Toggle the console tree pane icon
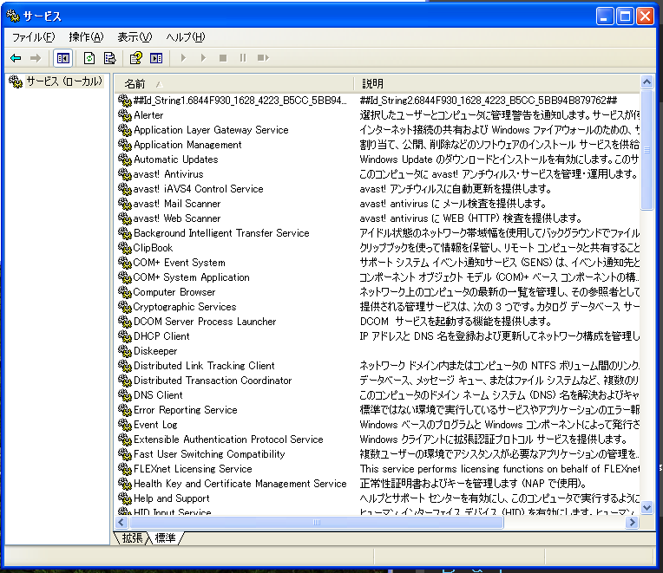The width and height of the screenshot is (663, 573). tap(63, 58)
